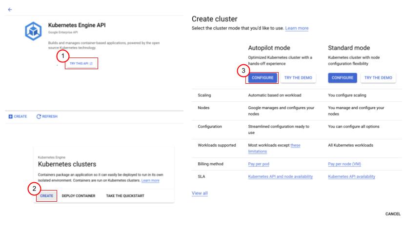405x229 pixels.
Task: Open the TRY THIS API button
Action: coord(81,63)
